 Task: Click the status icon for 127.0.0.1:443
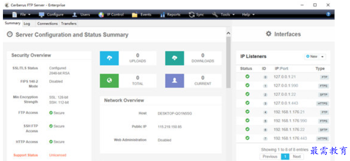(247, 103)
